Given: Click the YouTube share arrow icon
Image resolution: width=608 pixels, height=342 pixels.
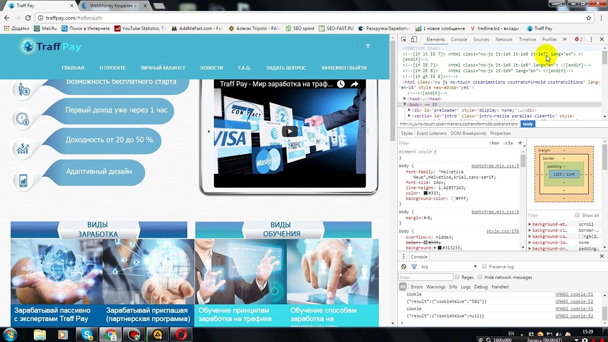Looking at the screenshot, I should (x=354, y=84).
